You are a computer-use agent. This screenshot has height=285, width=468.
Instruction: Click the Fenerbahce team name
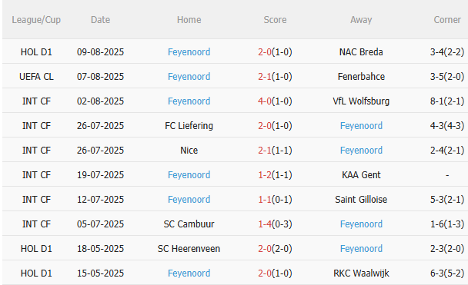[x=361, y=77]
